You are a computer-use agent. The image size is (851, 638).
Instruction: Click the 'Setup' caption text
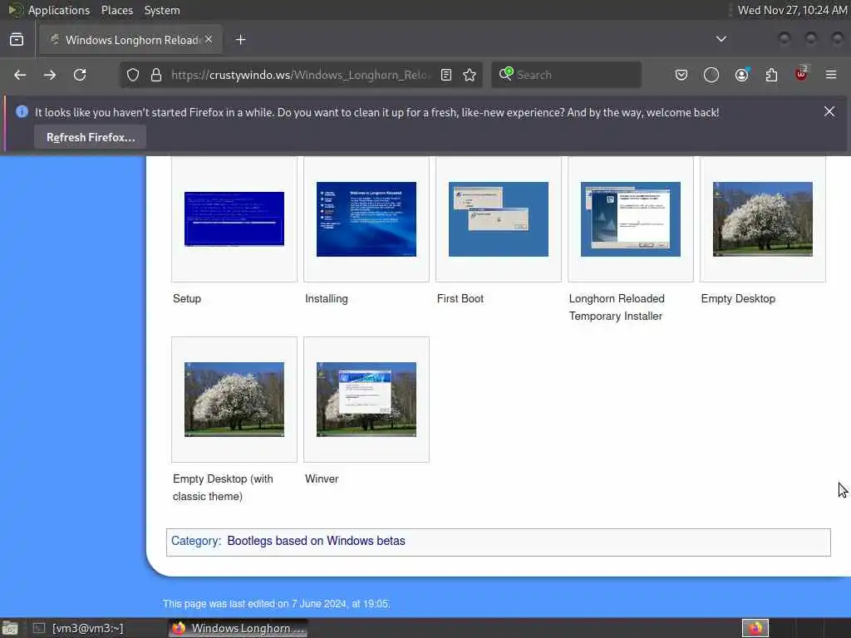(x=187, y=299)
